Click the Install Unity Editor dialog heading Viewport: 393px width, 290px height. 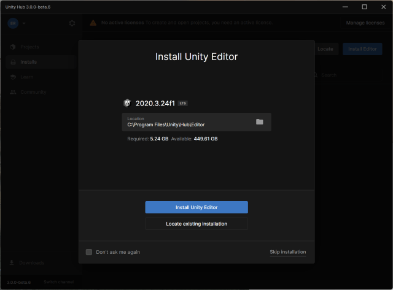click(x=196, y=57)
